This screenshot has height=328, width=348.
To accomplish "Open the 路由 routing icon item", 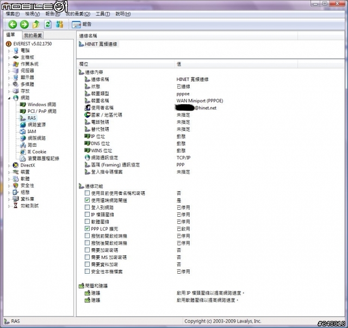I will coord(23,145).
